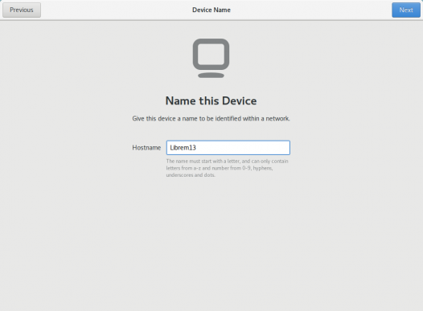Focus the Hostname input field

(x=228, y=148)
